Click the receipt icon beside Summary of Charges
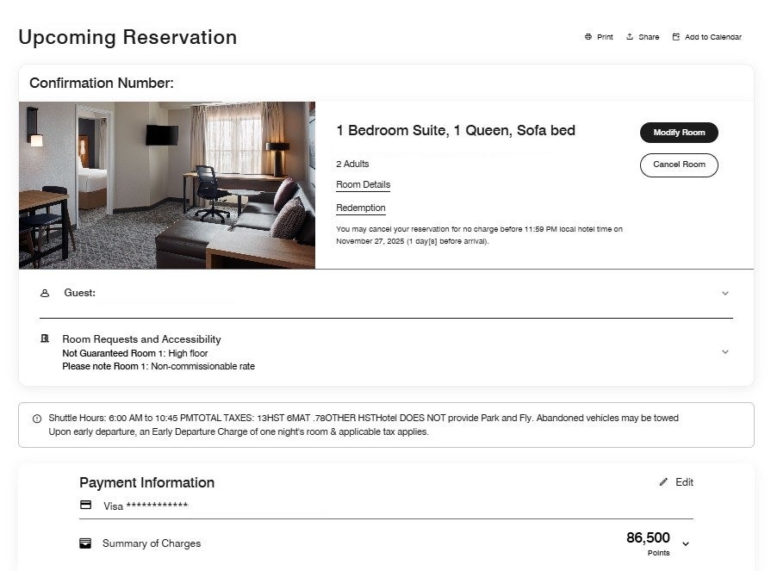The width and height of the screenshot is (771, 571). [86, 543]
